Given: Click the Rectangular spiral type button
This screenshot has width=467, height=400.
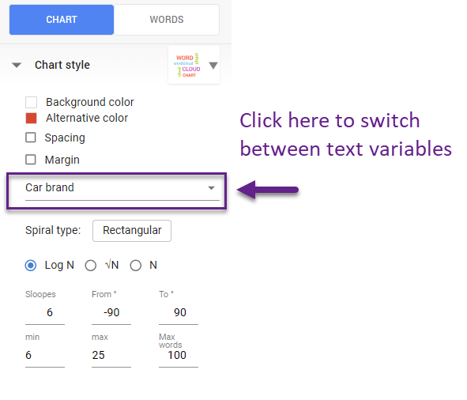Looking at the screenshot, I should click(x=132, y=231).
